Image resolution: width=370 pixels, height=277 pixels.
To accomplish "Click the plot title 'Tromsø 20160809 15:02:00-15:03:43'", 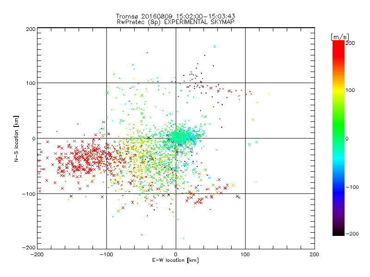I will (x=175, y=16).
